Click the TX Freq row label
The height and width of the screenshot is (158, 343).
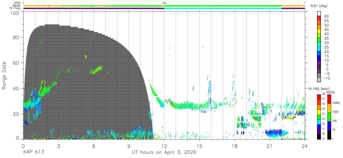click(15, 8)
